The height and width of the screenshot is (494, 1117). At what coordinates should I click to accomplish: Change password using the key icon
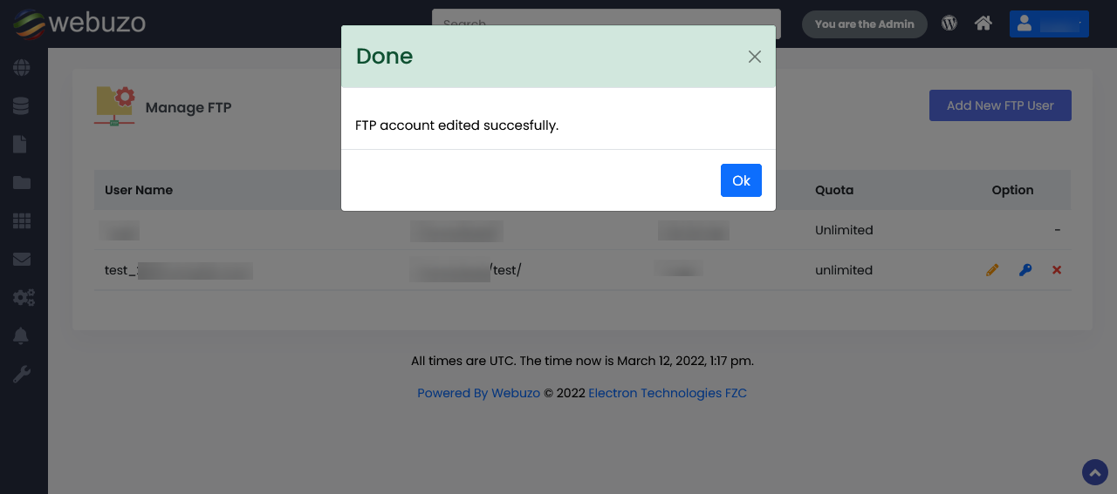(1025, 270)
